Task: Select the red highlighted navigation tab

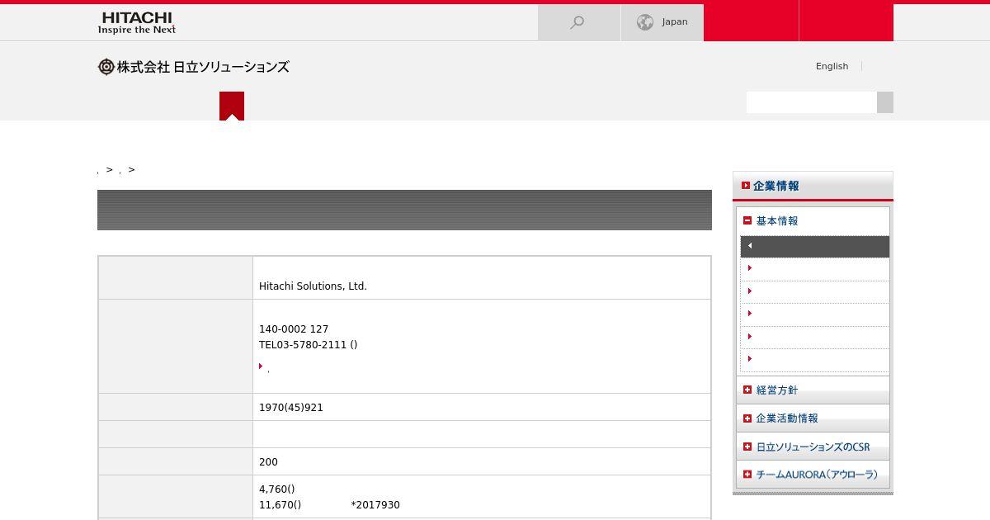Action: tap(232, 106)
